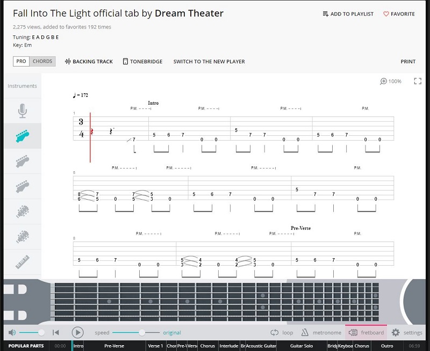Viewport: 430px width, 351px height.
Task: Open player settings
Action: coord(407,333)
